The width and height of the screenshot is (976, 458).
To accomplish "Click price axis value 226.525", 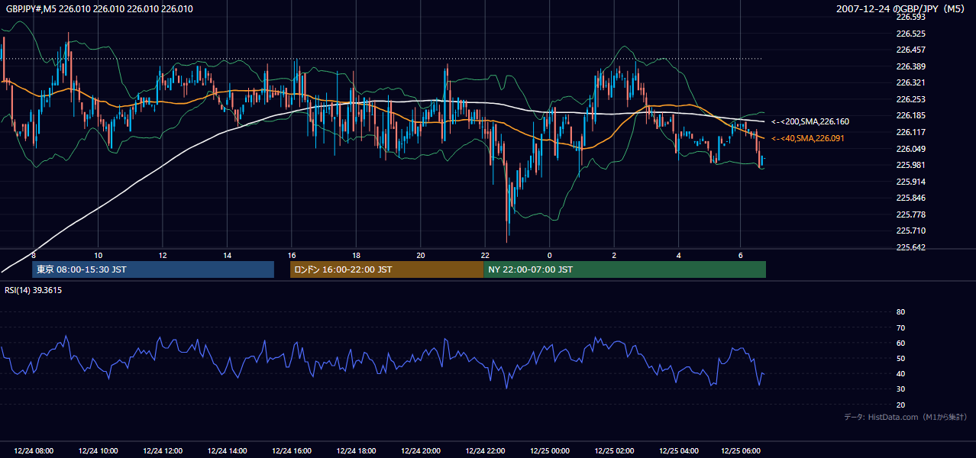I will pyautogui.click(x=910, y=34).
